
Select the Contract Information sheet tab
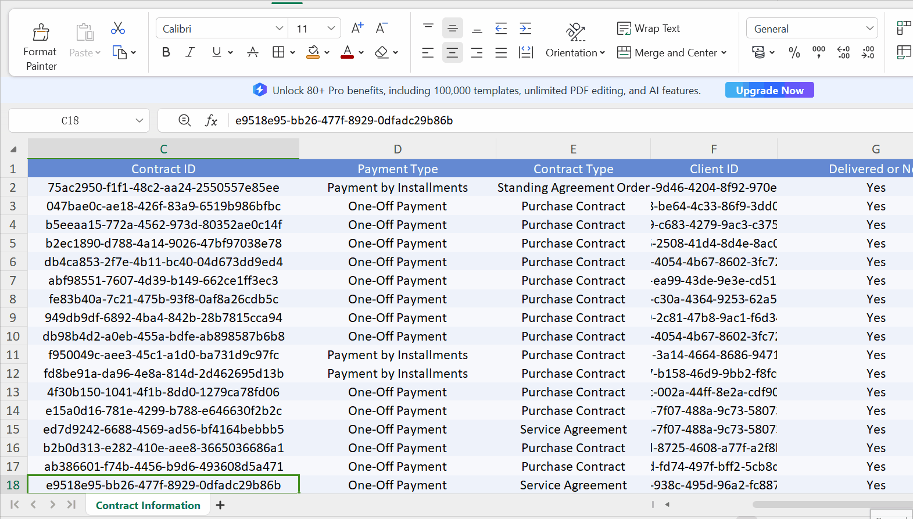point(148,505)
